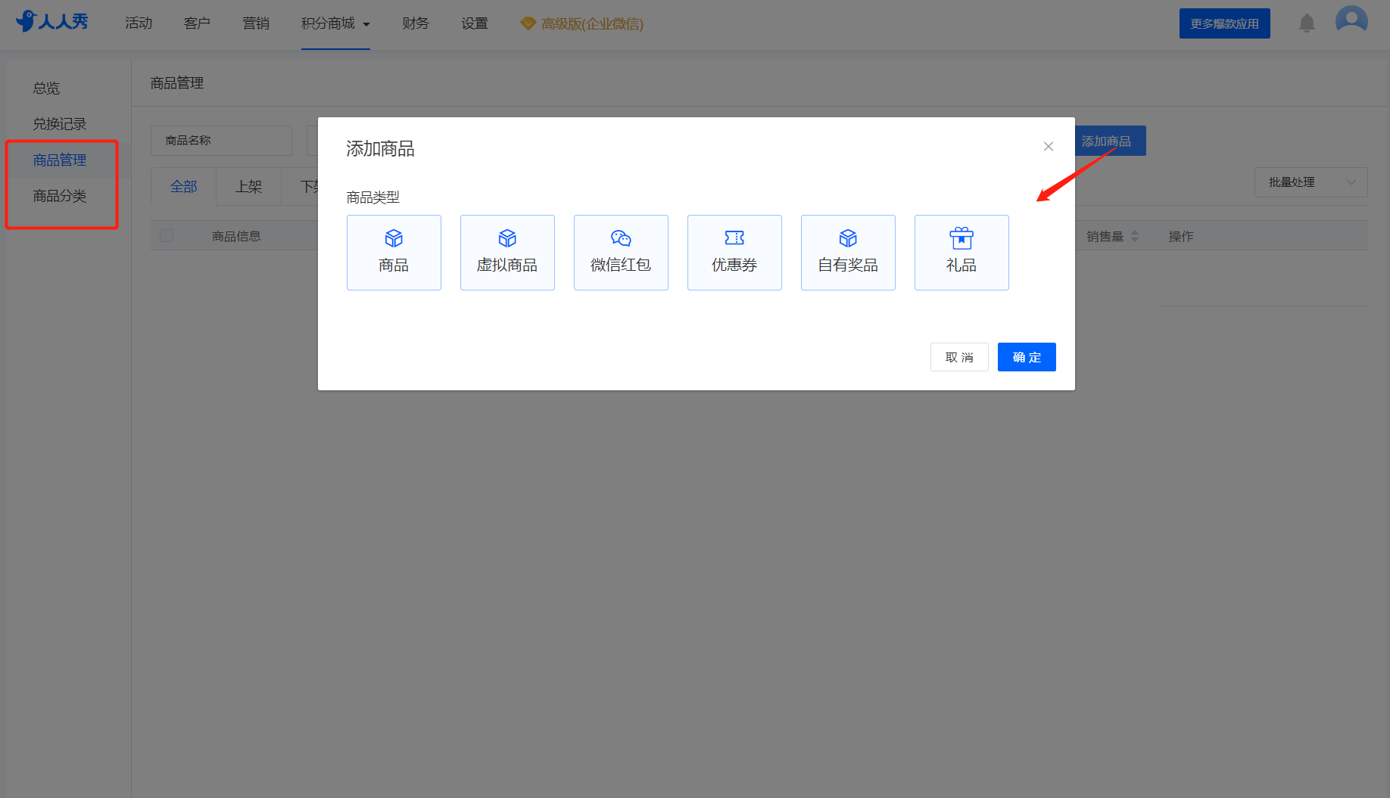Click the diamond 高级版(企业微信) badge

(x=581, y=23)
